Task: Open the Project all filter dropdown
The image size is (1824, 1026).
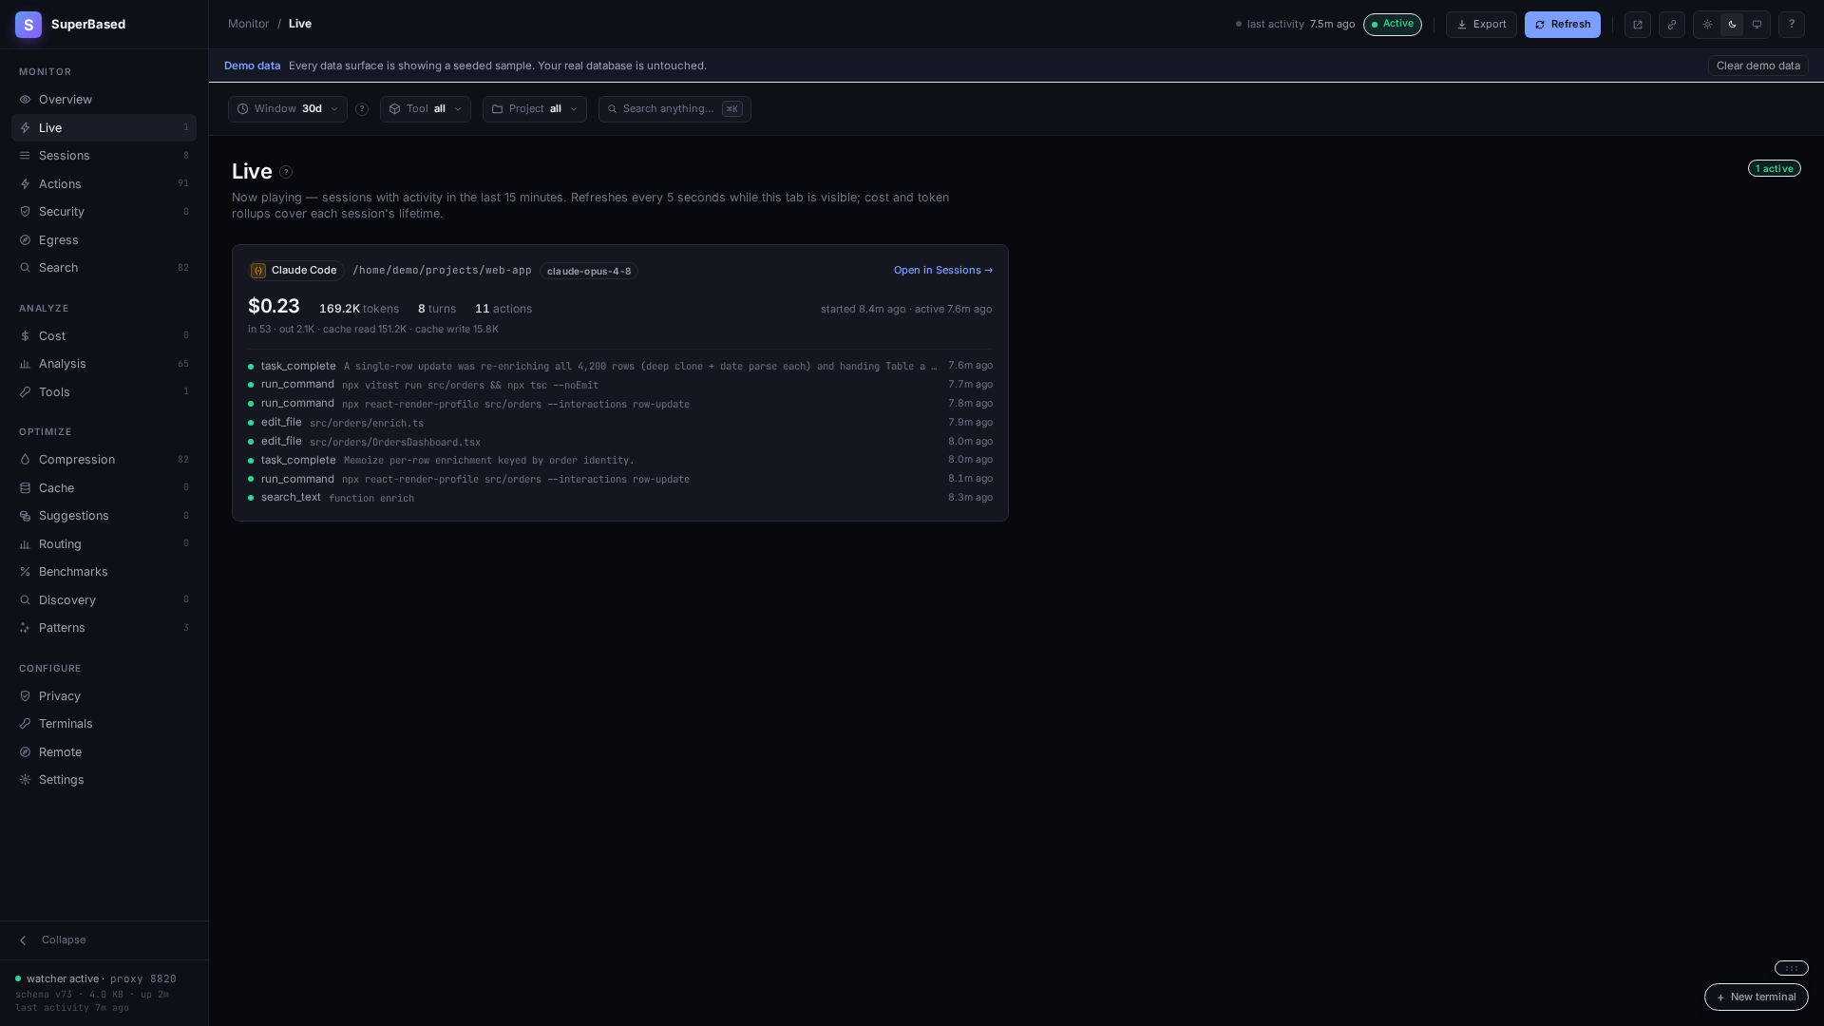Action: coord(535,109)
